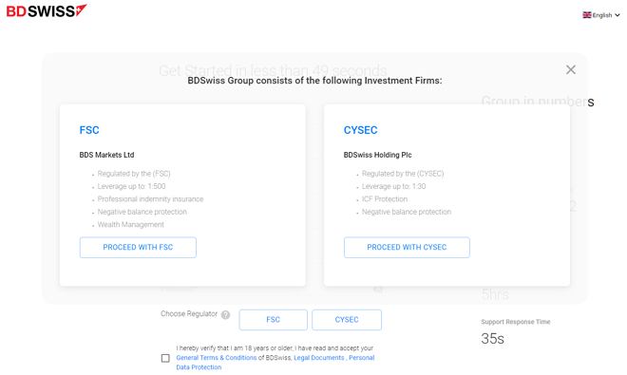Check the 18 years verification checkbox

pyautogui.click(x=165, y=358)
